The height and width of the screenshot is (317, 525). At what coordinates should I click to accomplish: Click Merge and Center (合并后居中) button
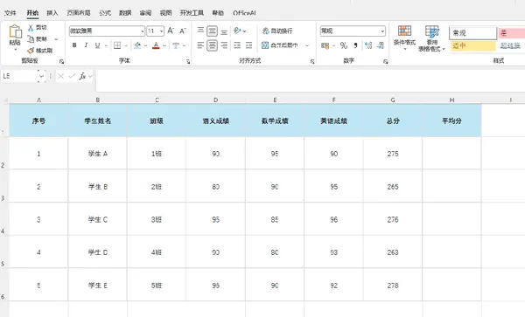pos(280,45)
